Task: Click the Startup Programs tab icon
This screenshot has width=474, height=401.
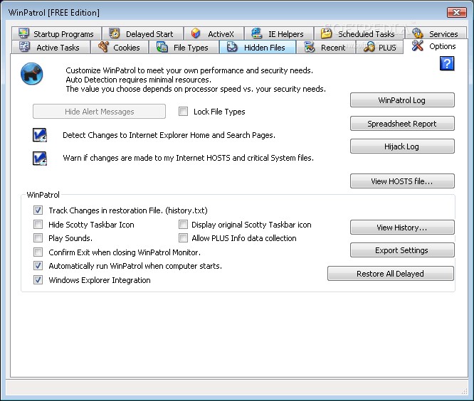Action: coord(23,33)
